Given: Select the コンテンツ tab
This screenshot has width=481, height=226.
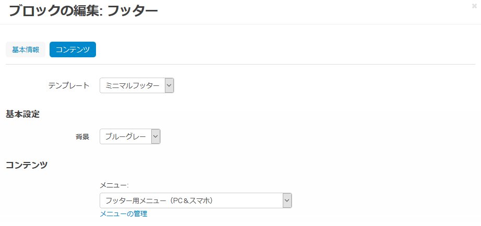Looking at the screenshot, I should point(73,49).
